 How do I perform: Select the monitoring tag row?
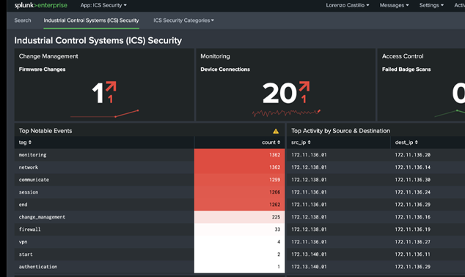pos(150,155)
